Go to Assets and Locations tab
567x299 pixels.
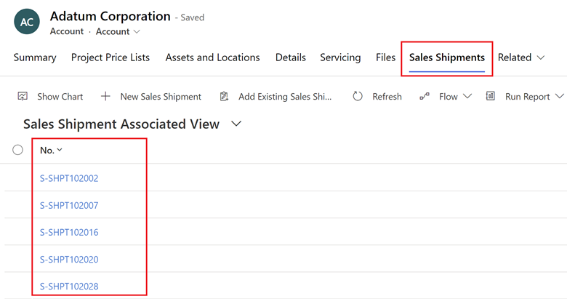212,57
